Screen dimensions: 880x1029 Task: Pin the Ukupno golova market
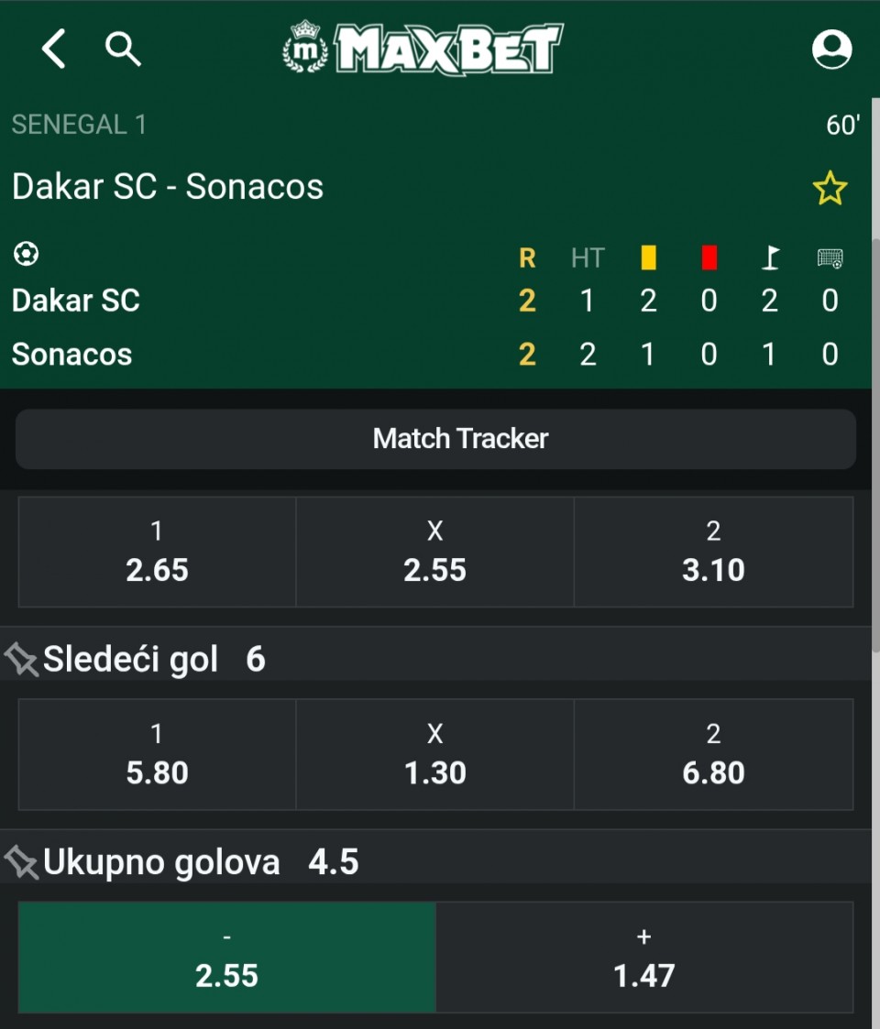(21, 863)
